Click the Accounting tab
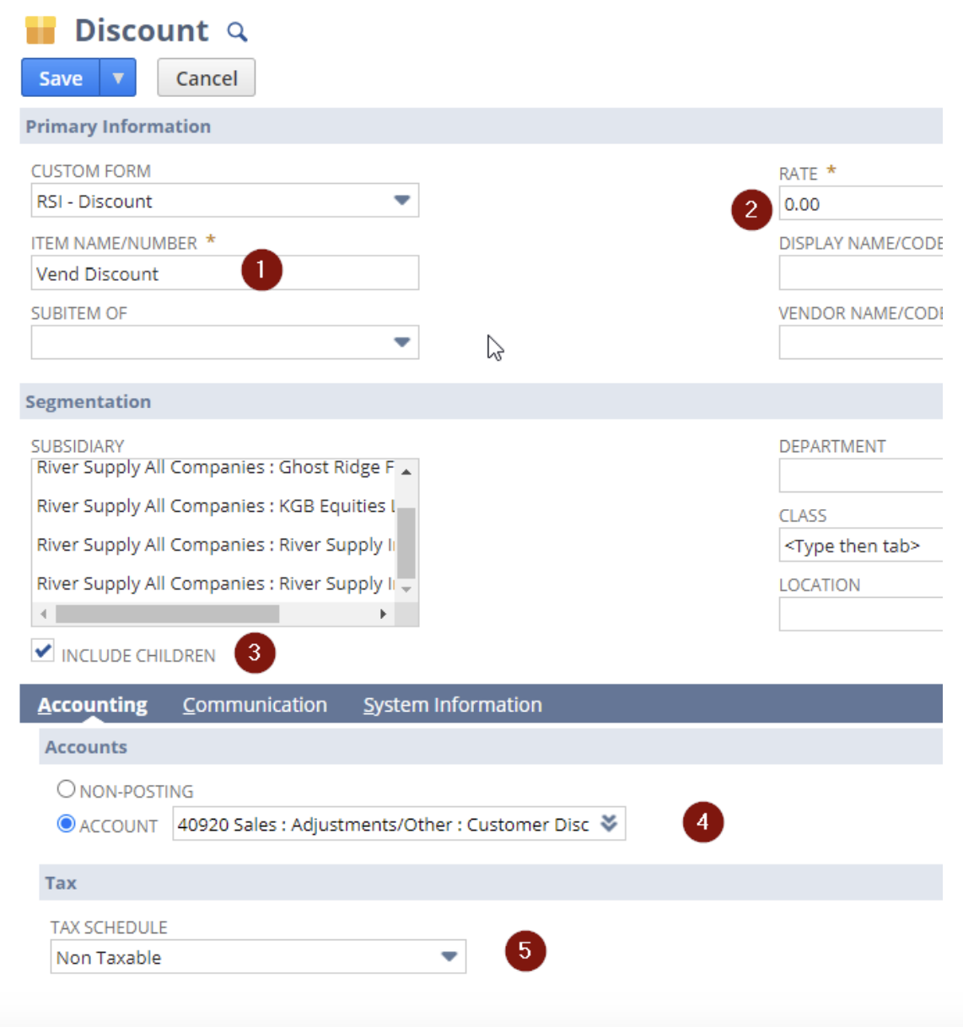The image size is (963, 1027). coord(93,705)
